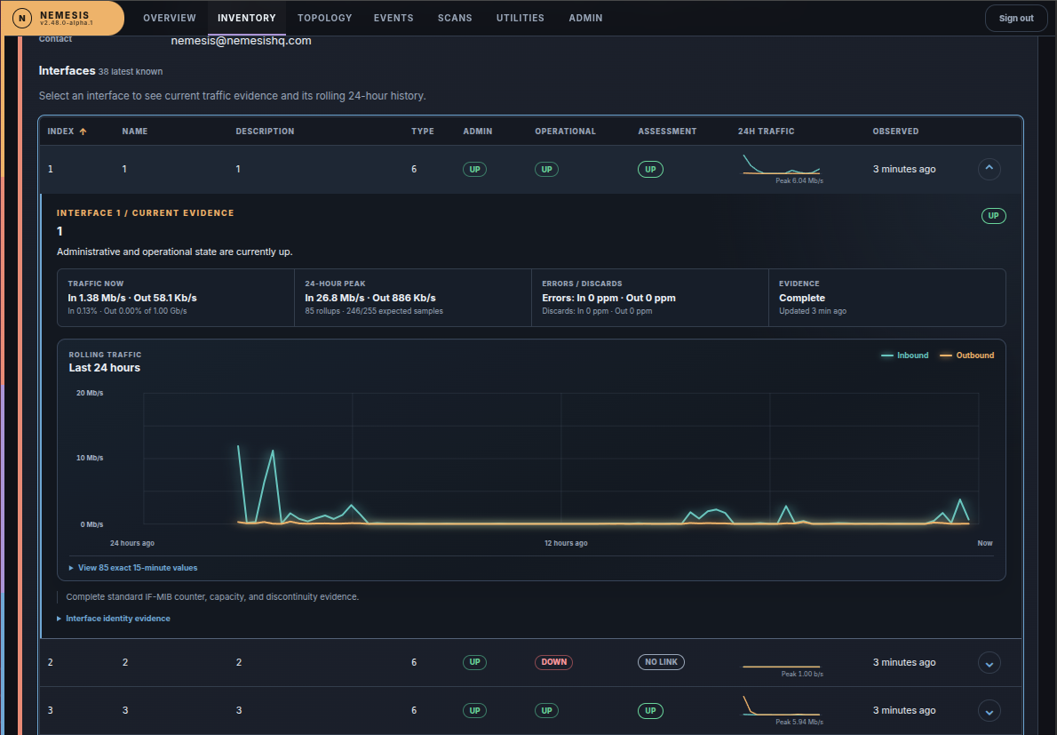Viewport: 1057px width, 735px height.
Task: Click the Observed column header
Action: pos(895,132)
